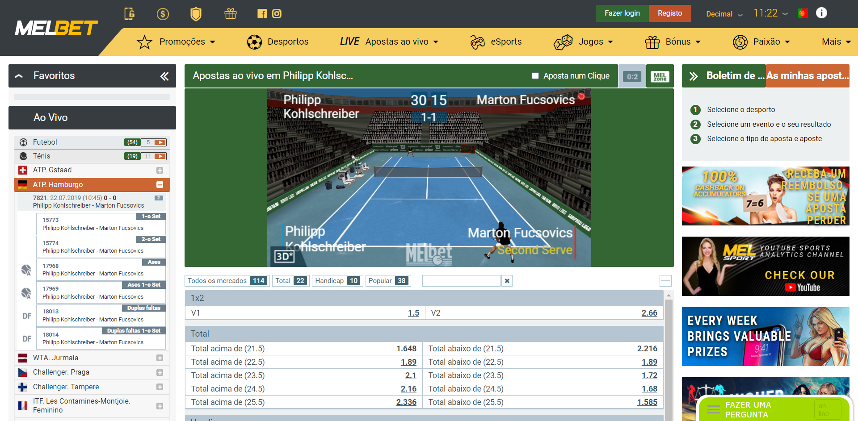Open the Fazer uma pergunta chat button
The height and width of the screenshot is (421, 858).
(773, 409)
